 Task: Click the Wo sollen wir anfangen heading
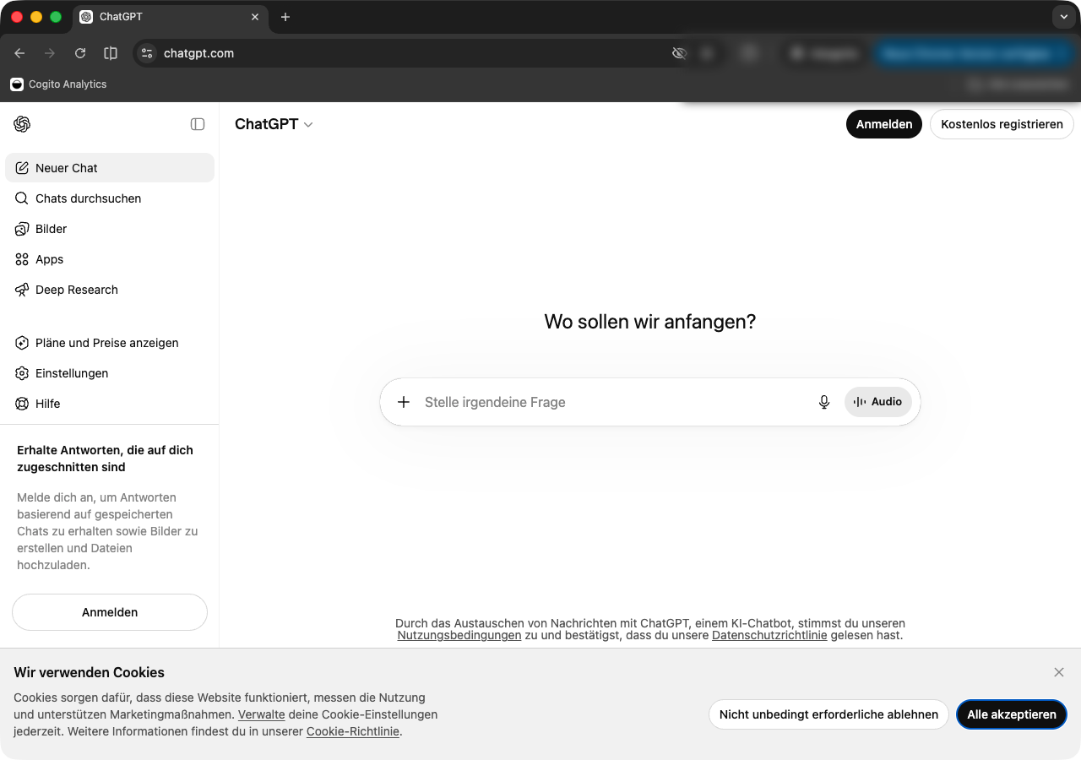(x=650, y=322)
